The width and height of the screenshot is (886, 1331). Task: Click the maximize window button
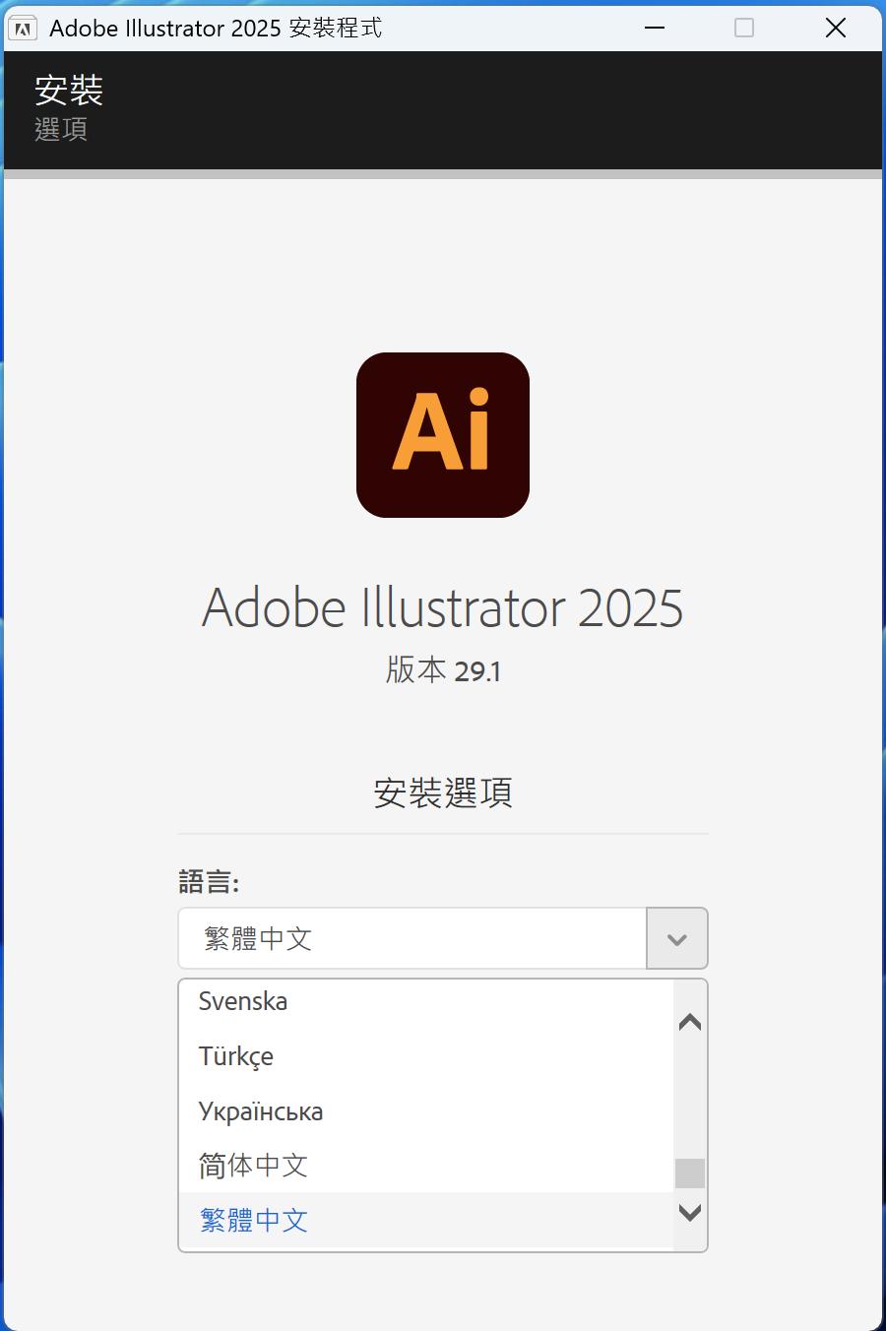[x=744, y=28]
